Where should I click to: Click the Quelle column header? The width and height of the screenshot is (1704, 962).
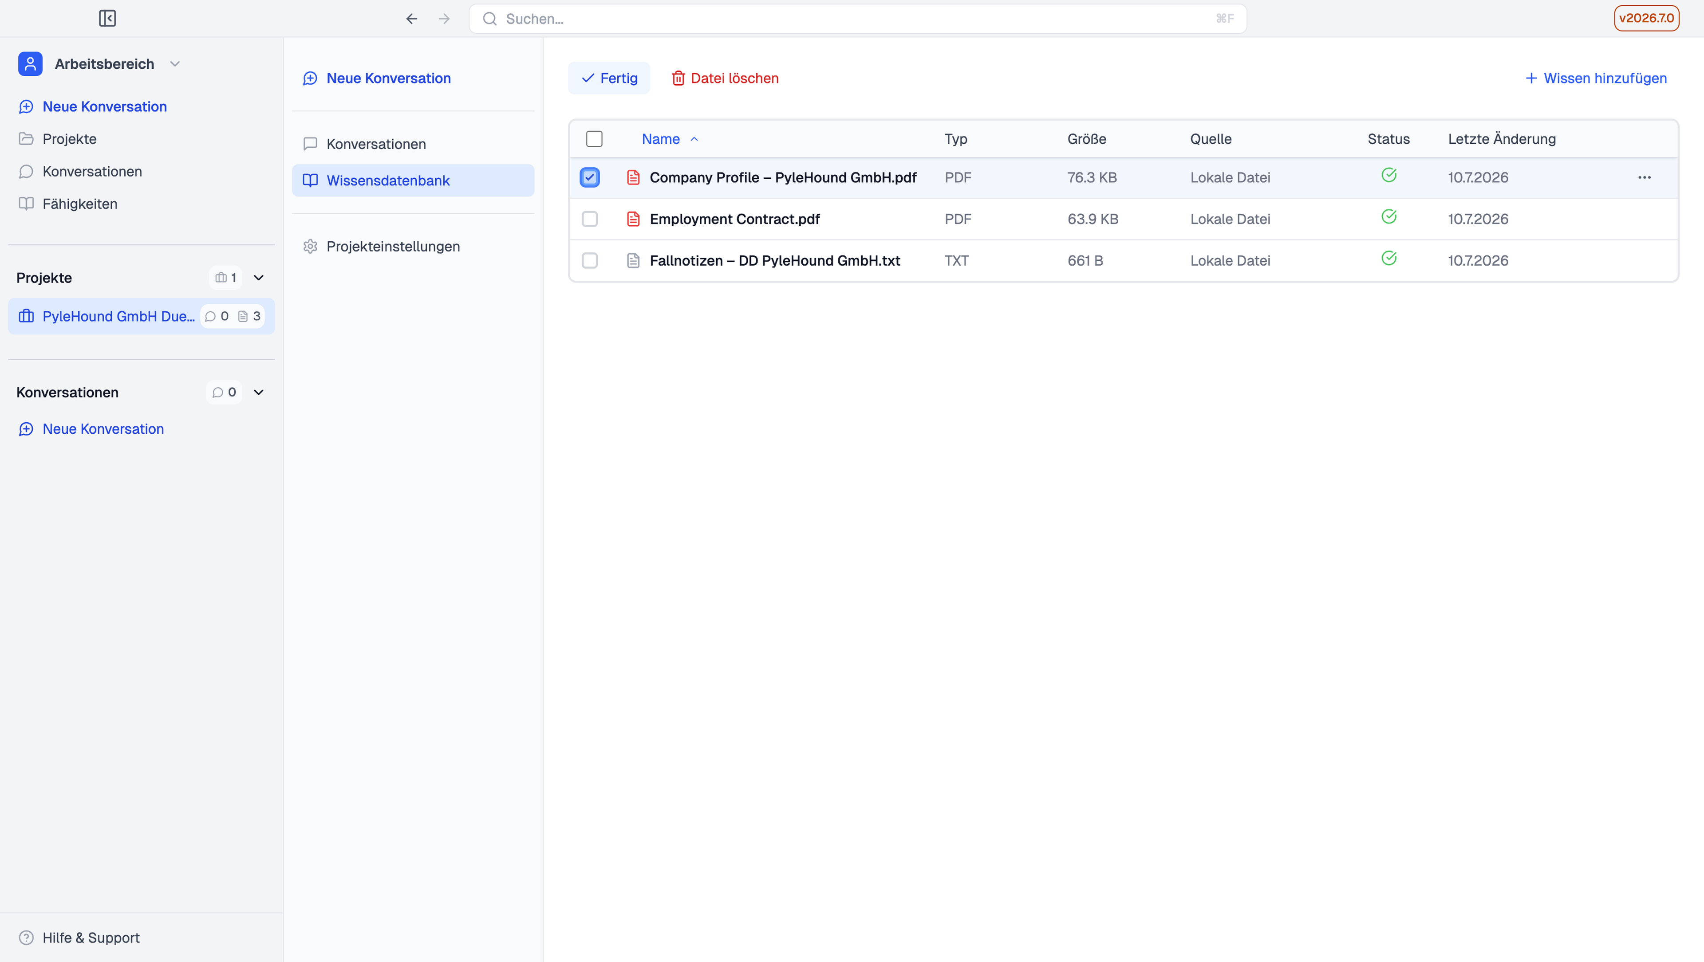[1211, 139]
